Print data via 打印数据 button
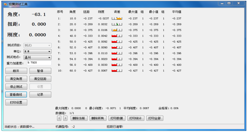The width and height of the screenshot is (248, 132). click(117, 118)
